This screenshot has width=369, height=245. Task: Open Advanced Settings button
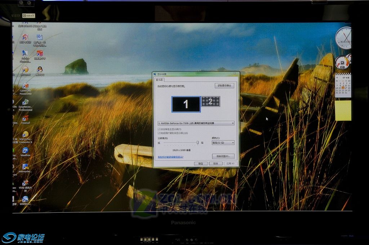click(223, 156)
